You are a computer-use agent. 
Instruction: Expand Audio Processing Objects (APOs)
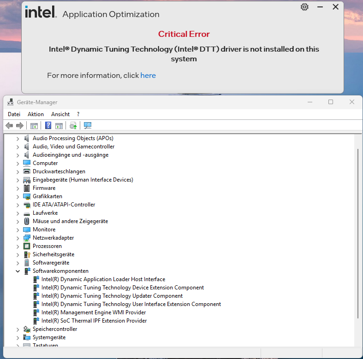18,139
